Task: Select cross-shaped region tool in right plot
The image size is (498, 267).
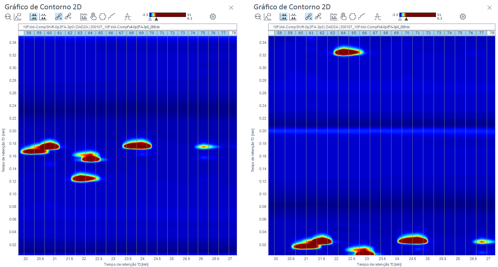Action: click(x=353, y=16)
